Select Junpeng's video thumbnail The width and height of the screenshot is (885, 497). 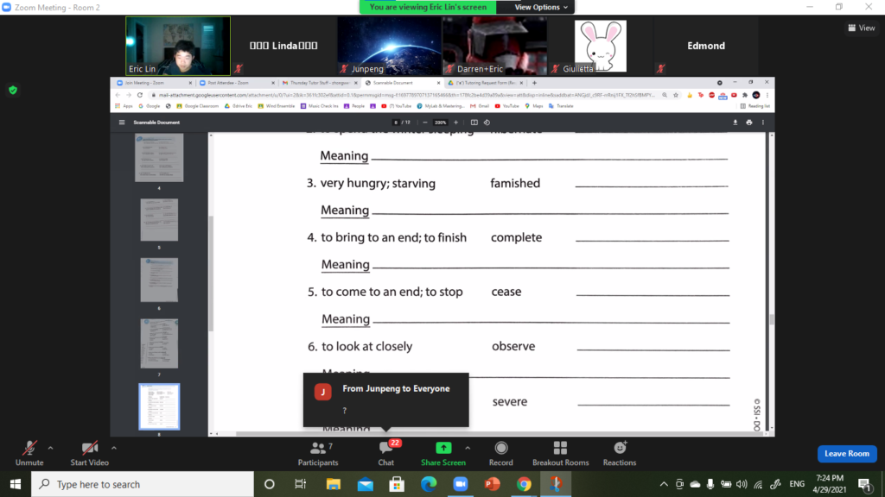[x=390, y=46]
